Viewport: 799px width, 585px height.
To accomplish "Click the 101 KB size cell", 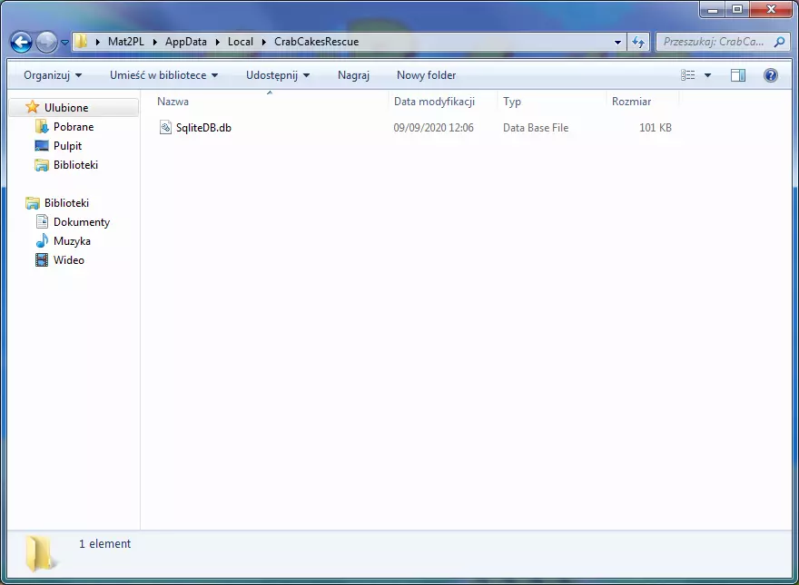I will coord(656,128).
